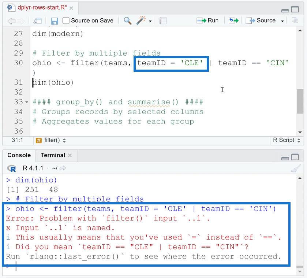View current working directory arrow

(x=63, y=168)
